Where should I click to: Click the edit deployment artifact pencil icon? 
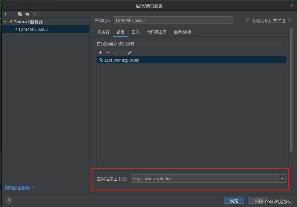click(130, 52)
